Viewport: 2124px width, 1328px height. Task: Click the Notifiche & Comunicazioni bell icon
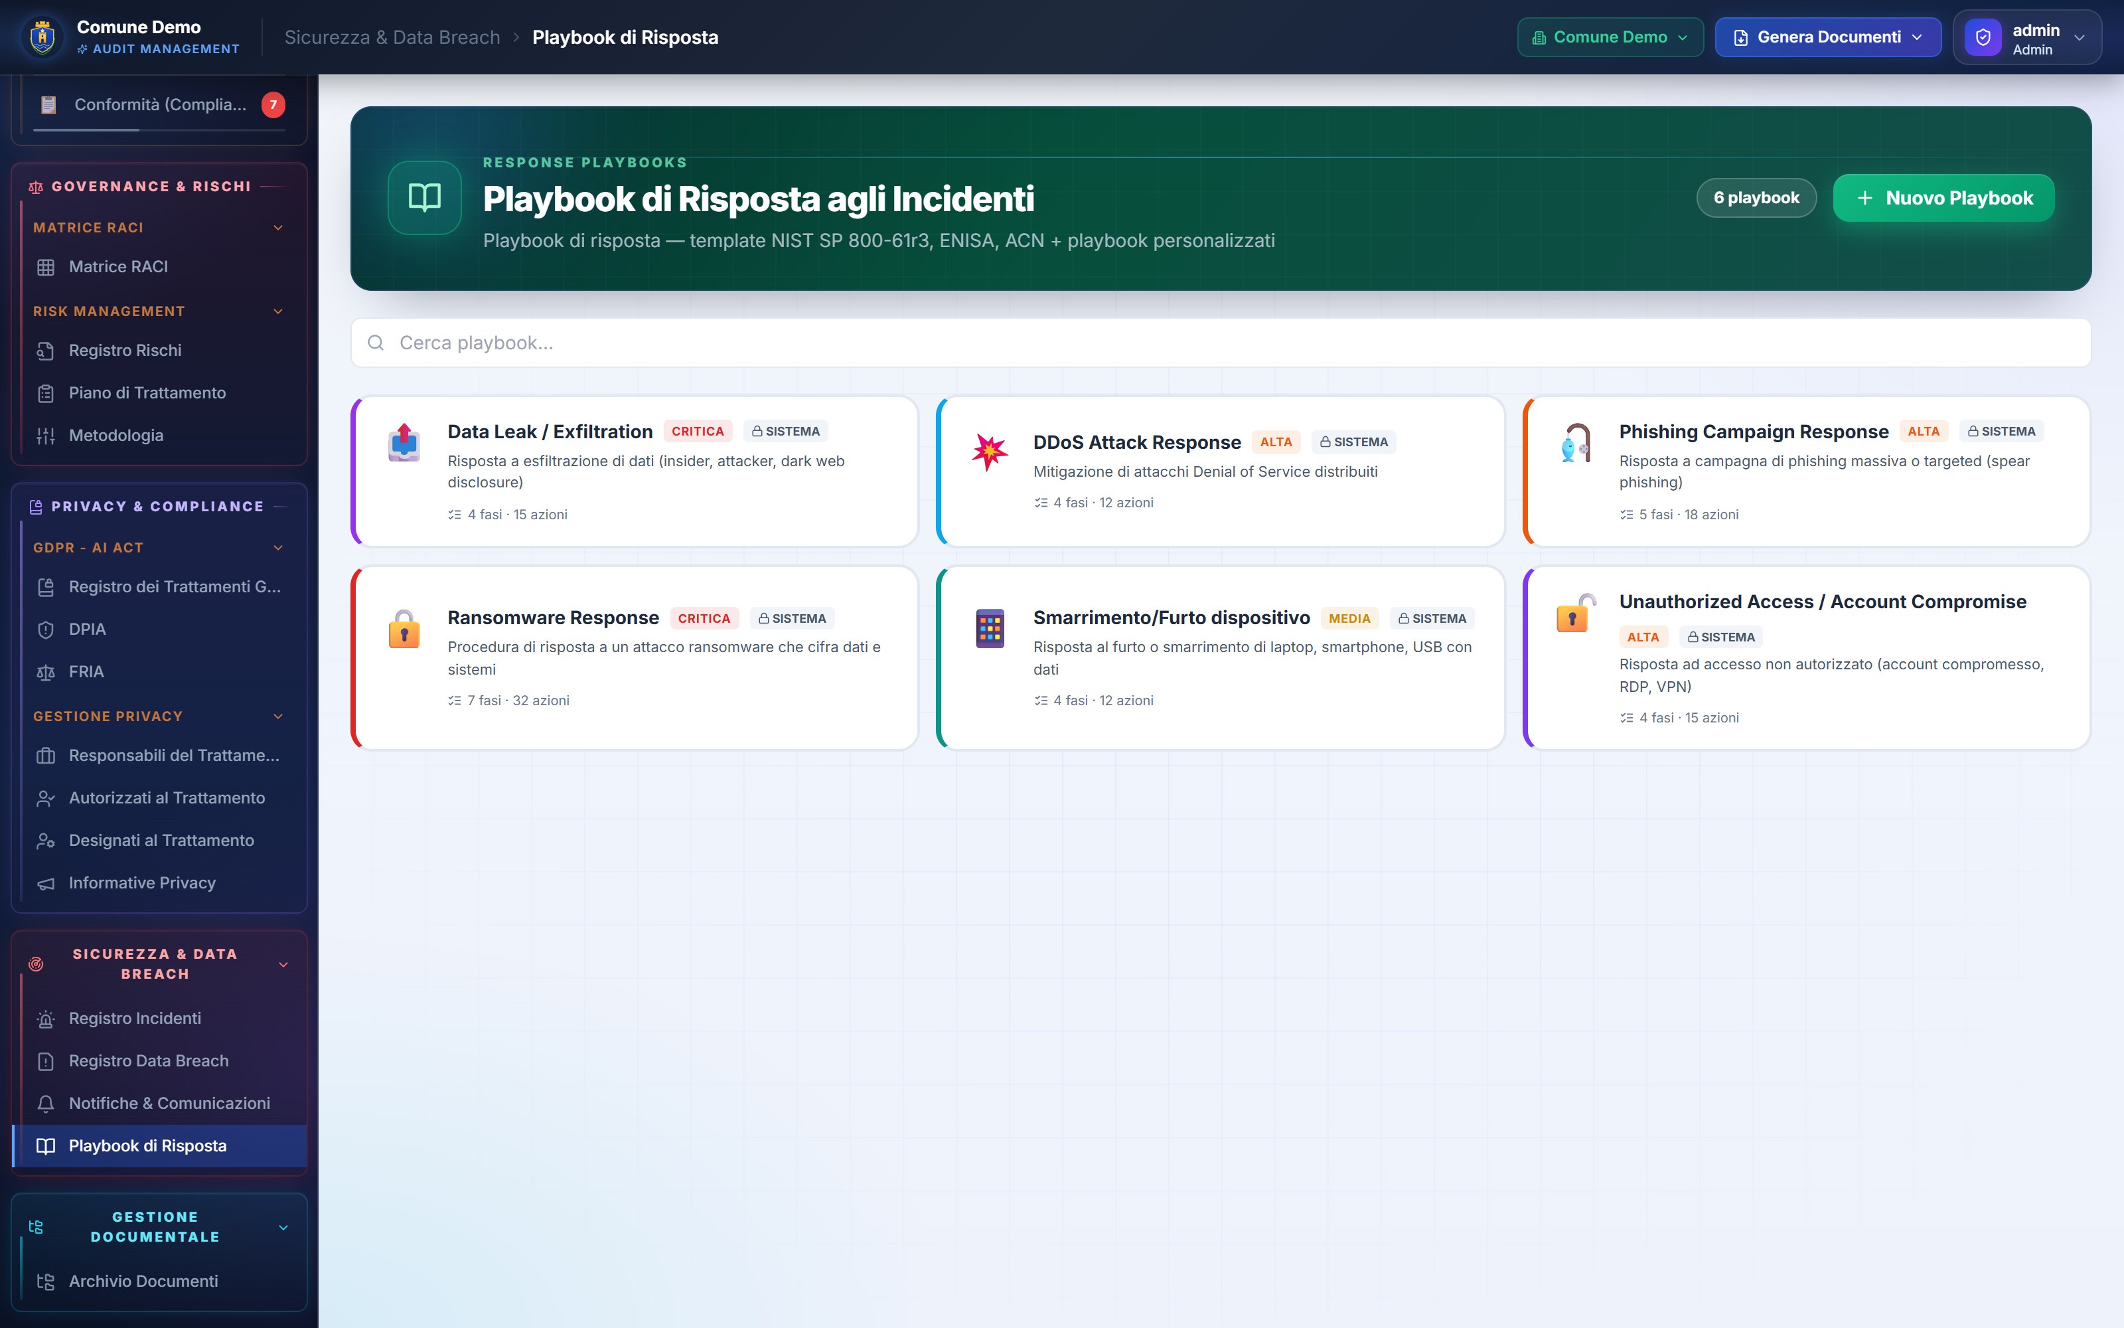[46, 1104]
